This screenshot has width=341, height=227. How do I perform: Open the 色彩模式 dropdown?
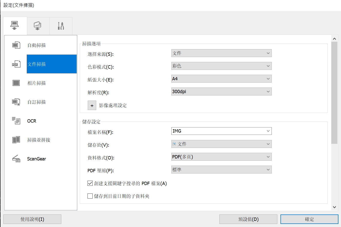221,66
